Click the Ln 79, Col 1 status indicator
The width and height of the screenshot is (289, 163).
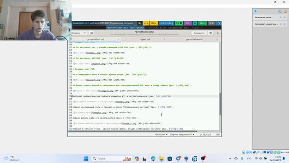click(205, 134)
